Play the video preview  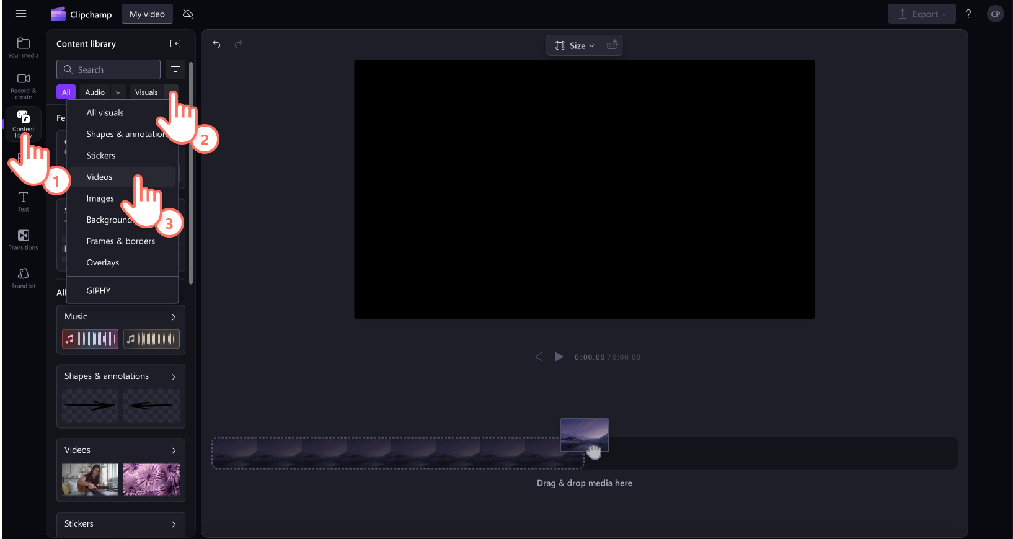pos(559,357)
